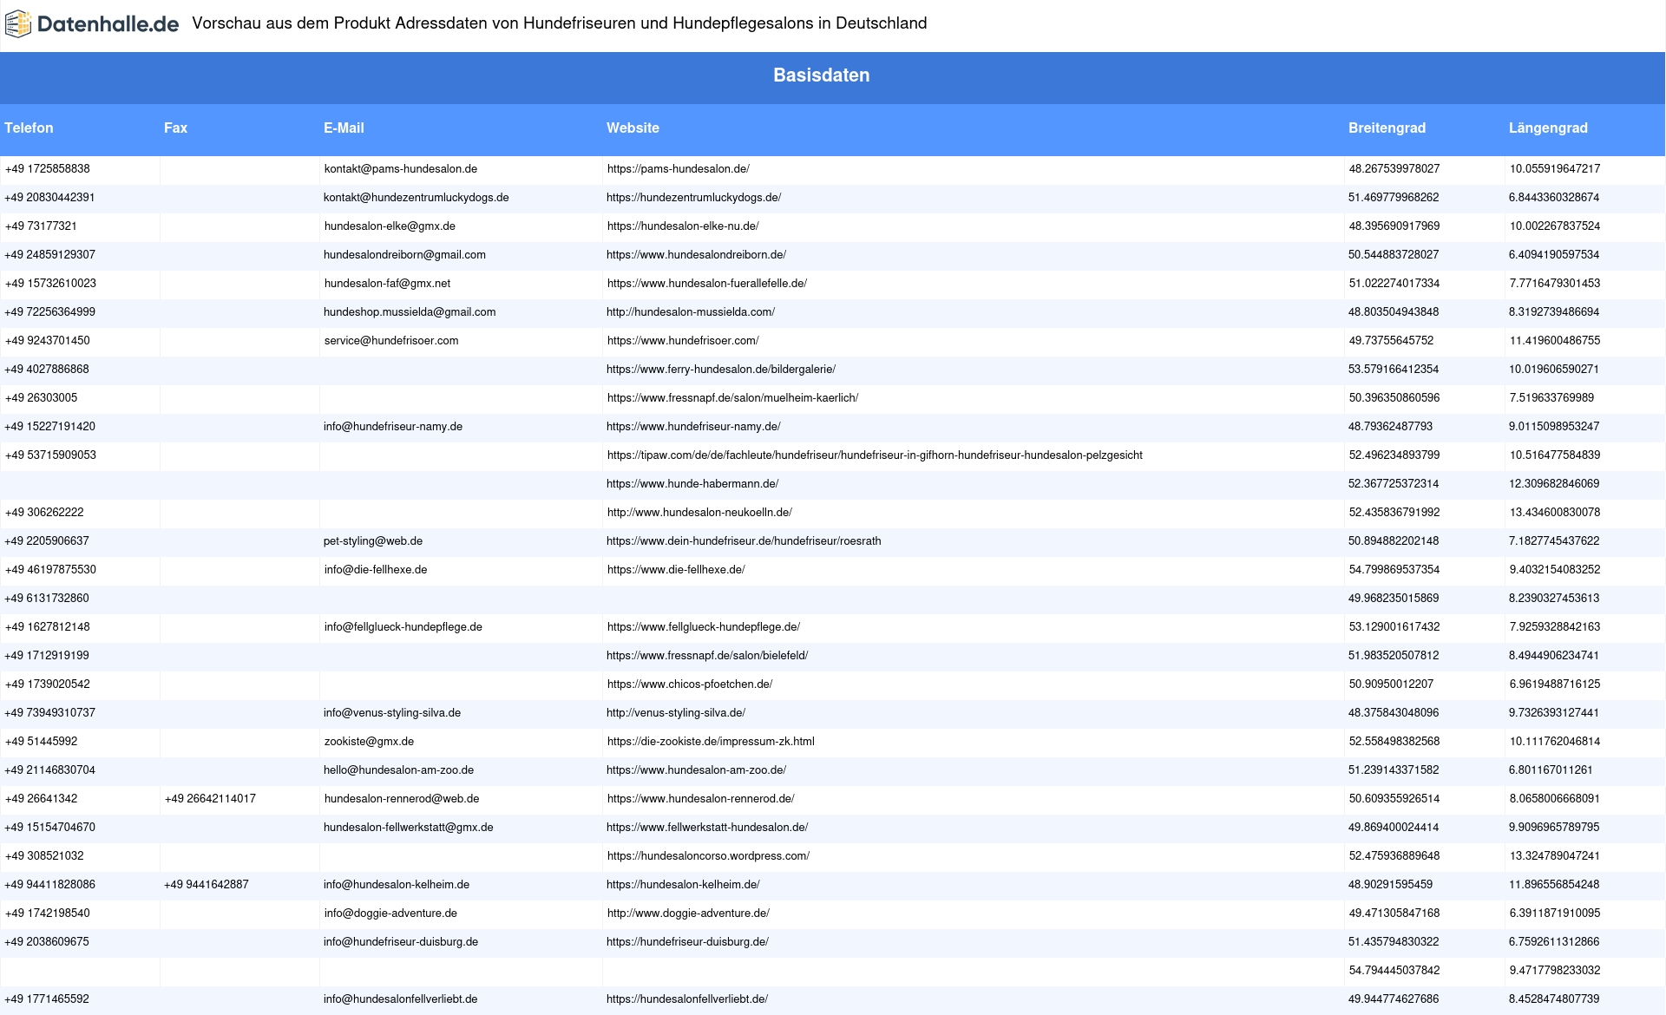
Task: Open the ferry-hundesalon bildergalerie link
Action: click(x=720, y=370)
